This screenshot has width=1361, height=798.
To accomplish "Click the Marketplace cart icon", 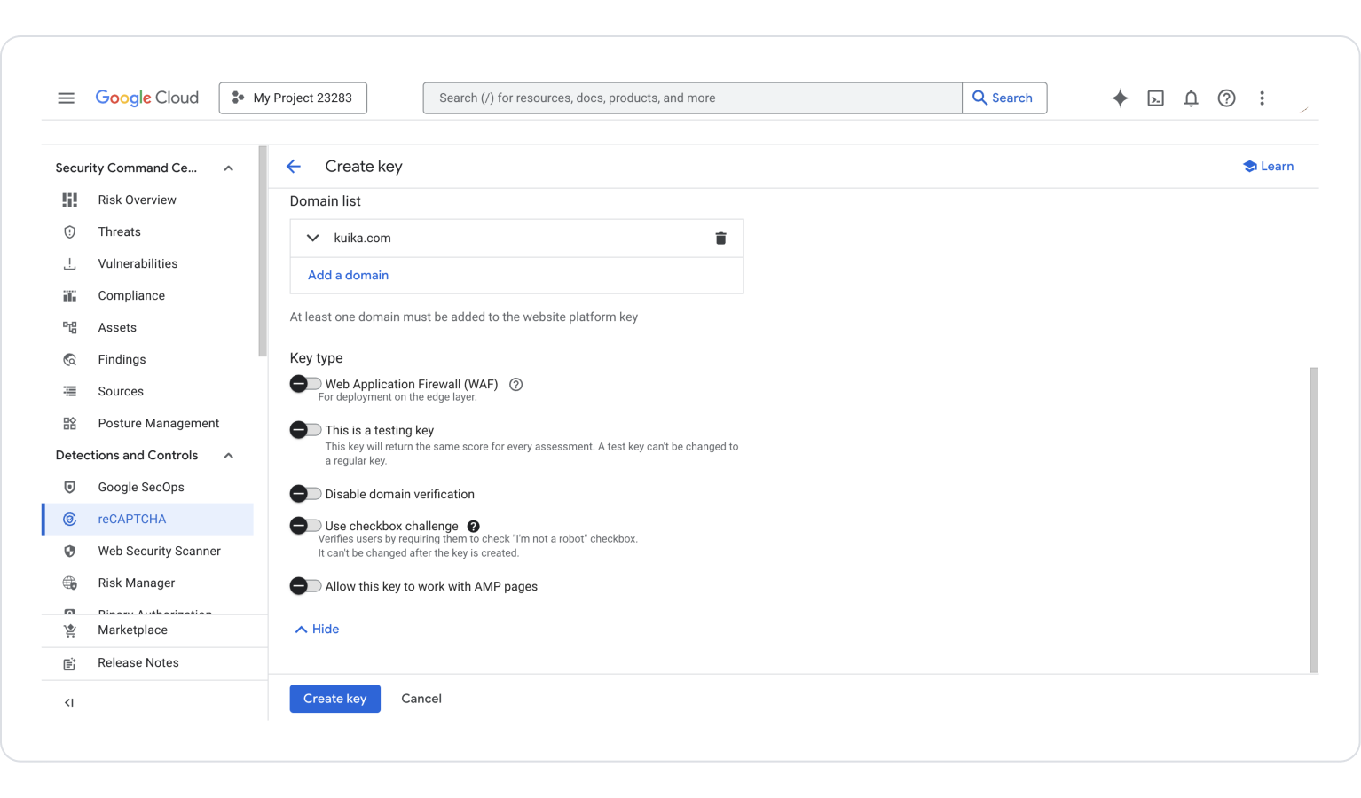I will 69,630.
